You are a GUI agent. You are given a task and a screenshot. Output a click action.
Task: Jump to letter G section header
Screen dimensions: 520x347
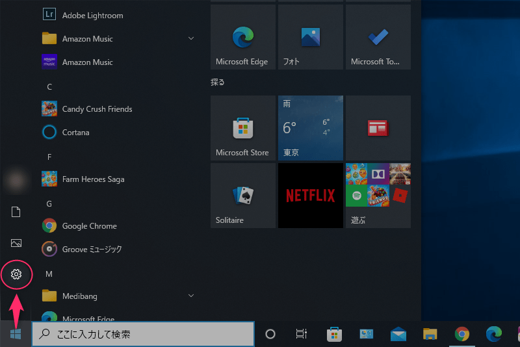coord(49,203)
